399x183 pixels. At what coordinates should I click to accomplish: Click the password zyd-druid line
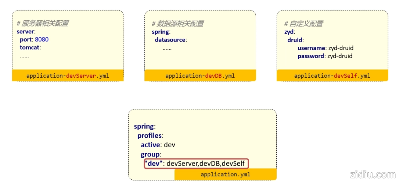325,56
